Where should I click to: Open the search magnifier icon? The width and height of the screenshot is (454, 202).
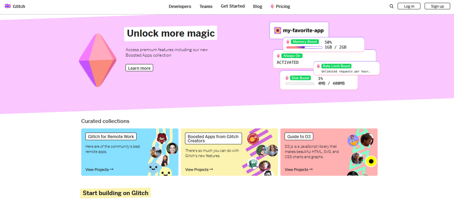coord(391,6)
